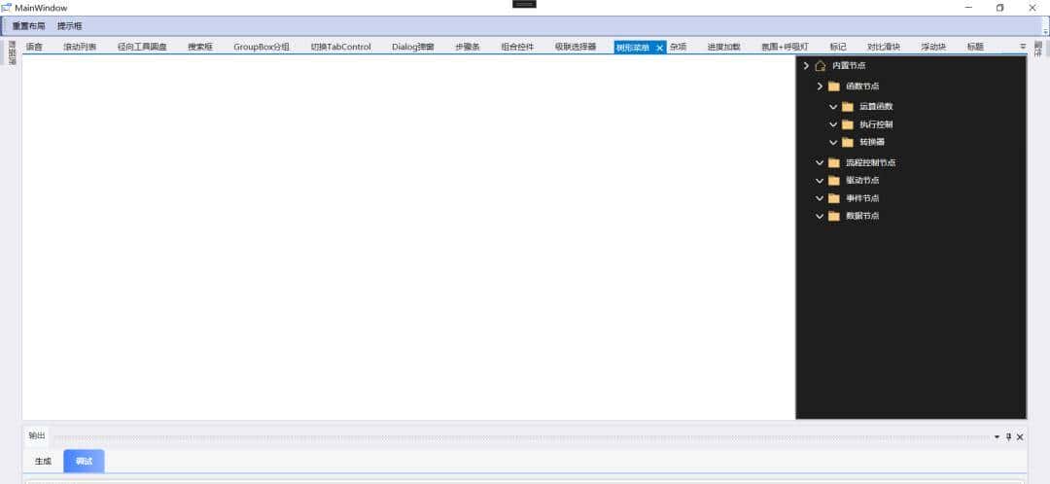Switch to the 步骤条 tab
The image size is (1050, 484).
click(x=468, y=47)
